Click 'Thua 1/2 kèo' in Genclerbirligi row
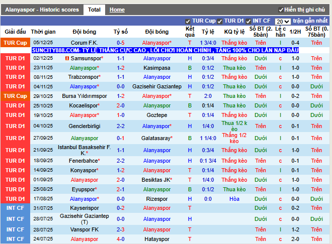Viewport: 332px width, 244px height. [x=234, y=126]
